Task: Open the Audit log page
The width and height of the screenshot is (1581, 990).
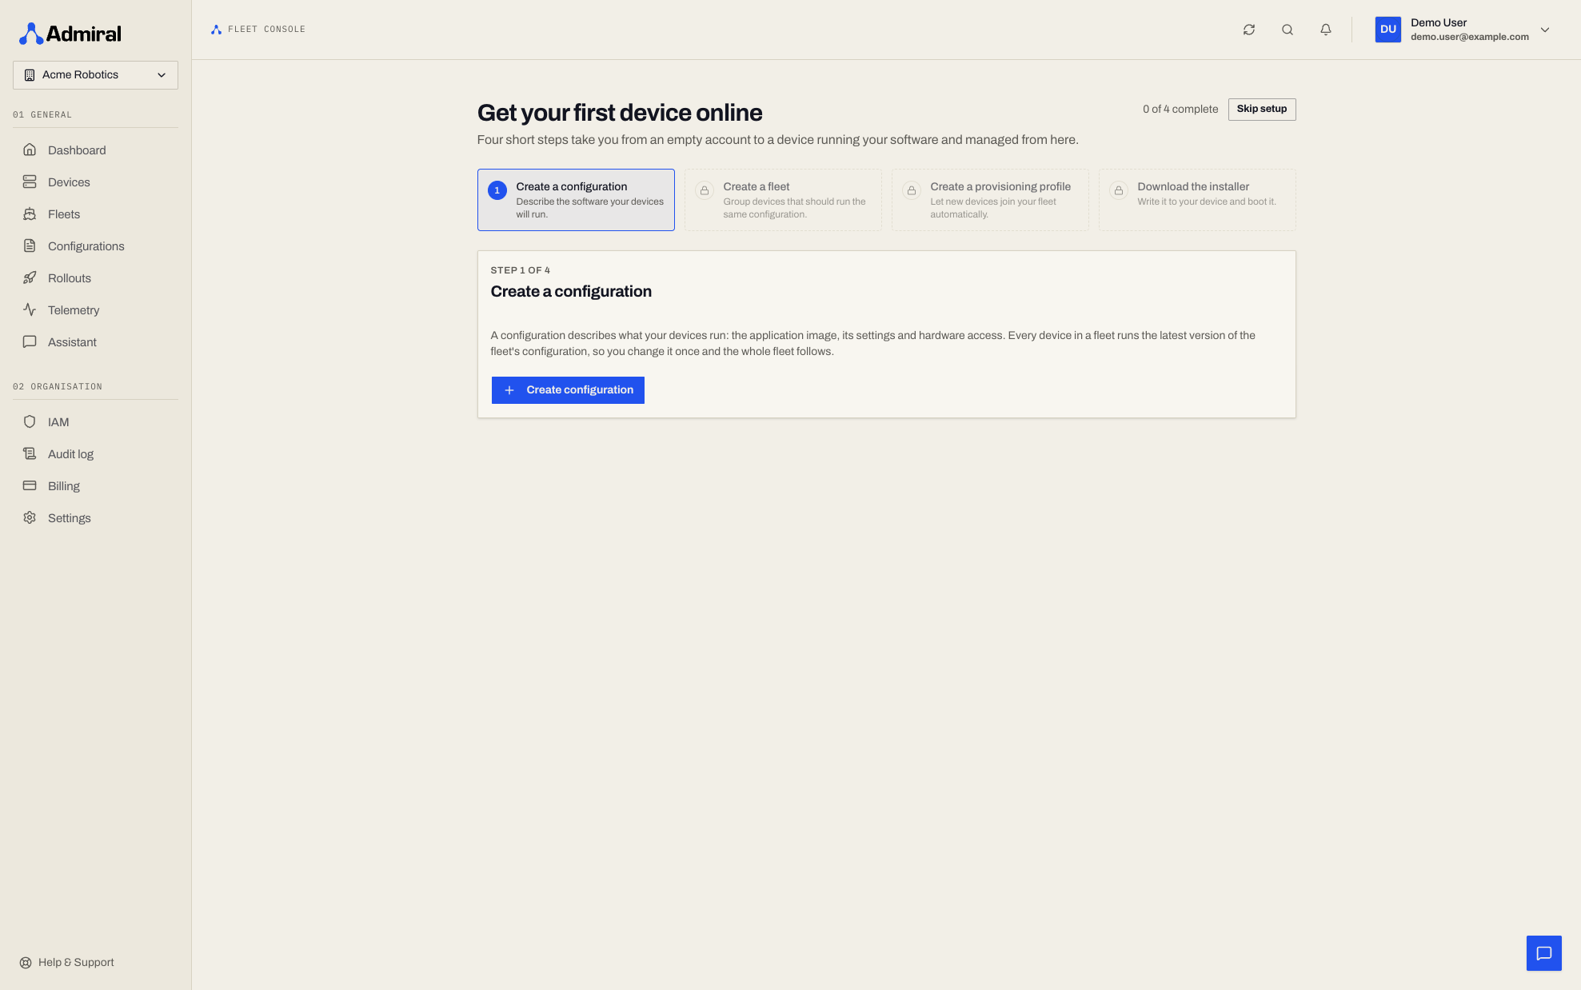Action: [x=95, y=453]
